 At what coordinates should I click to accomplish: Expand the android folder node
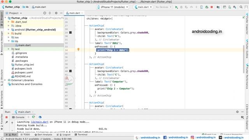(9, 30)
